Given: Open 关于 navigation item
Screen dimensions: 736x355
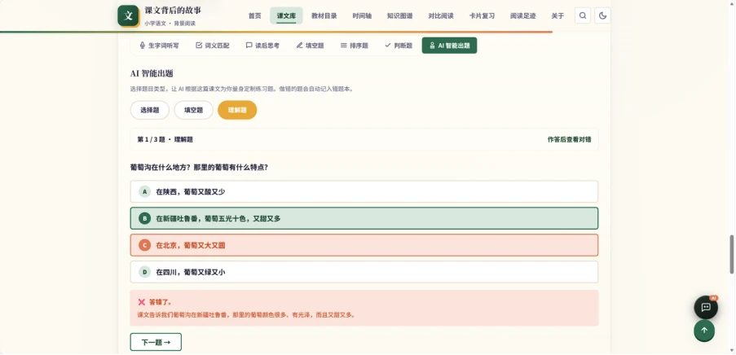Looking at the screenshot, I should tap(558, 16).
